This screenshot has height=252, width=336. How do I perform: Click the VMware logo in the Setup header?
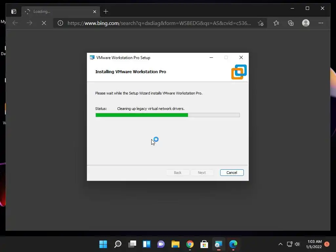[239, 72]
